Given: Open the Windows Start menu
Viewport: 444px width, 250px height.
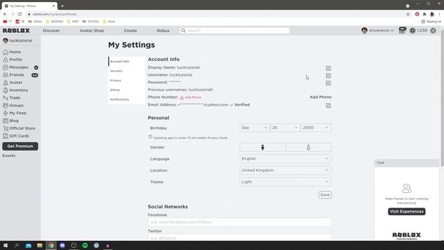Looking at the screenshot, I should point(6,245).
